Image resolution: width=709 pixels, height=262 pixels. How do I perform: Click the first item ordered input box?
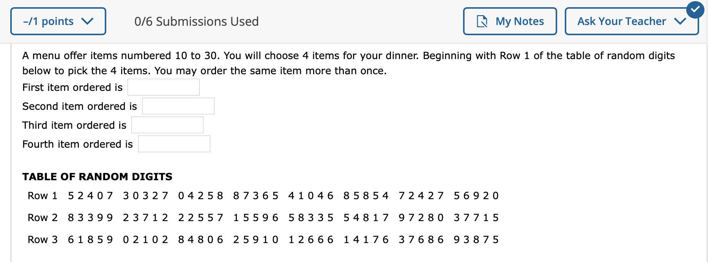(x=163, y=87)
